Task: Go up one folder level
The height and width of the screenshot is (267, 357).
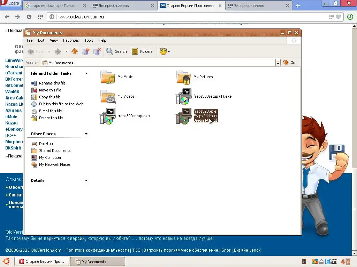Action: coord(75,51)
